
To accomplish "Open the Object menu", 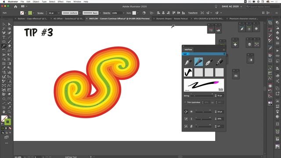I will click(36, 1).
